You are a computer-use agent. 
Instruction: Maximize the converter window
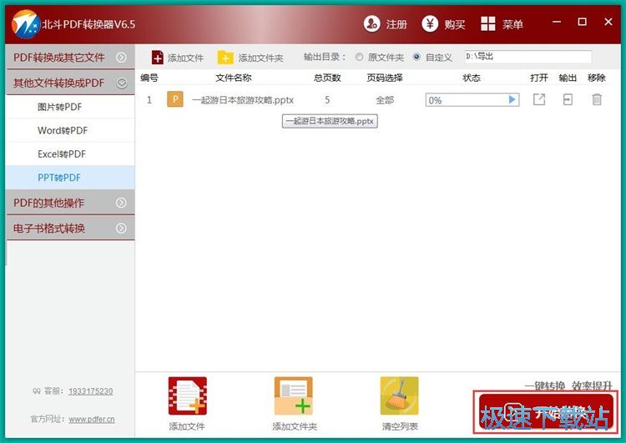(582, 22)
